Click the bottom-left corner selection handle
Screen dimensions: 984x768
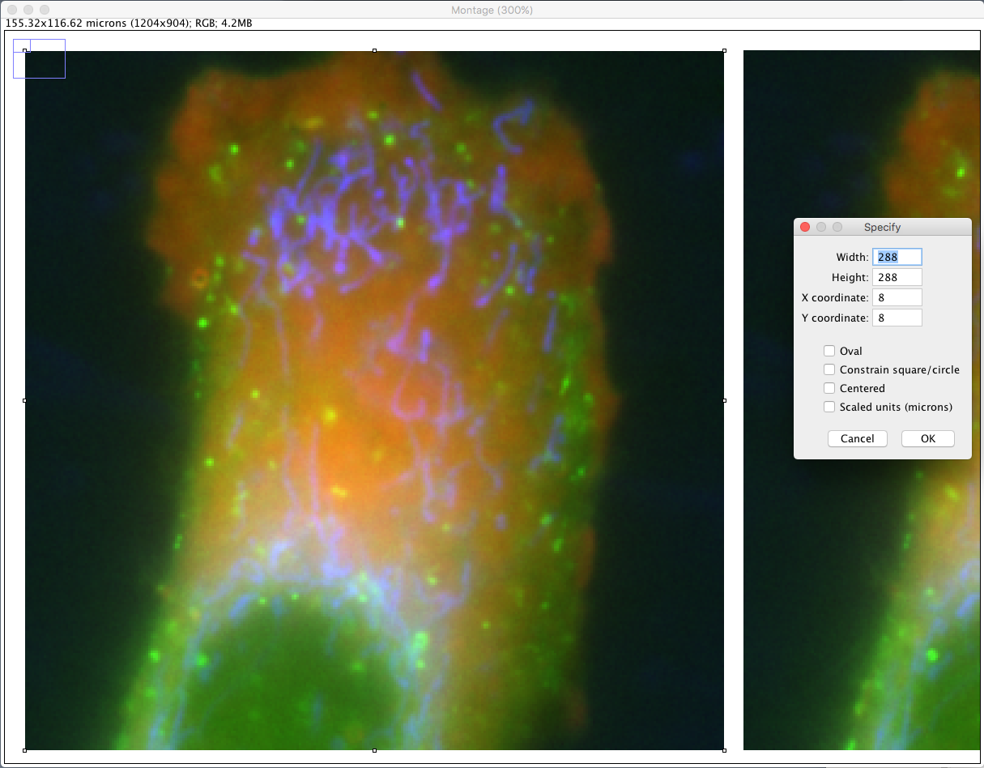(x=25, y=750)
